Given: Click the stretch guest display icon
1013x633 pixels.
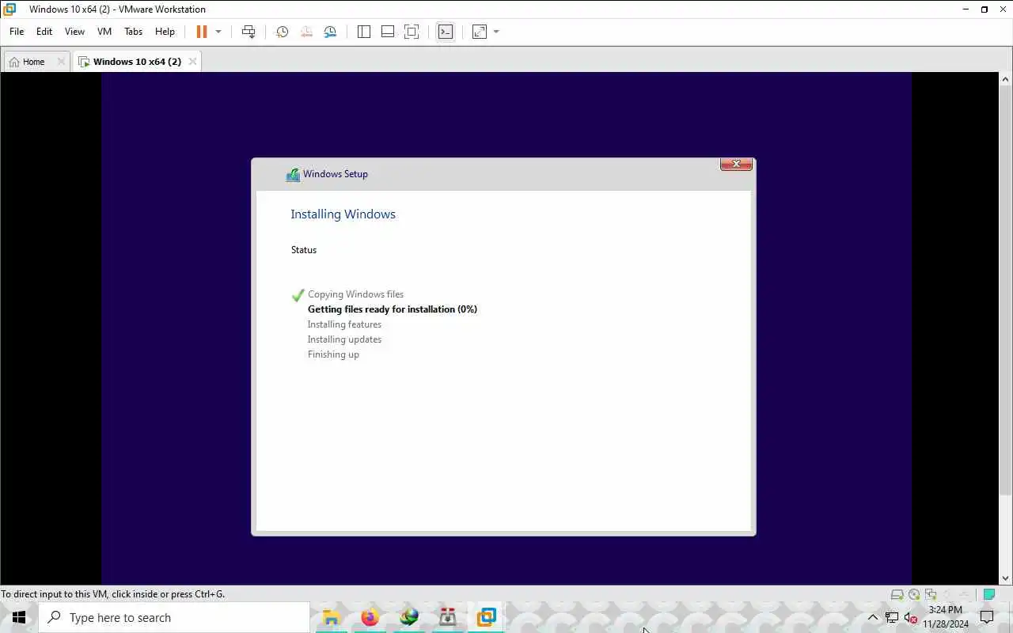Looking at the screenshot, I should tap(480, 32).
